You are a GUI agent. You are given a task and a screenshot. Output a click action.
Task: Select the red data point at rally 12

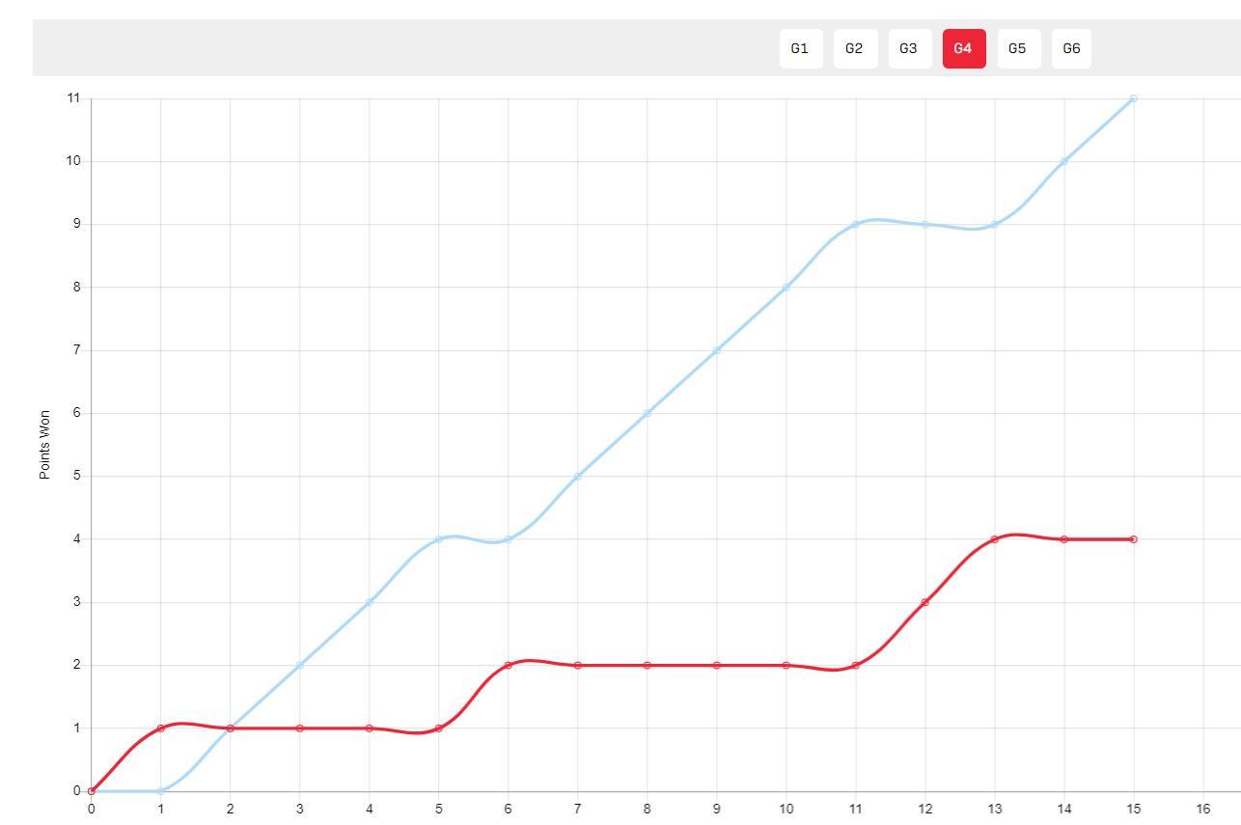(x=924, y=602)
